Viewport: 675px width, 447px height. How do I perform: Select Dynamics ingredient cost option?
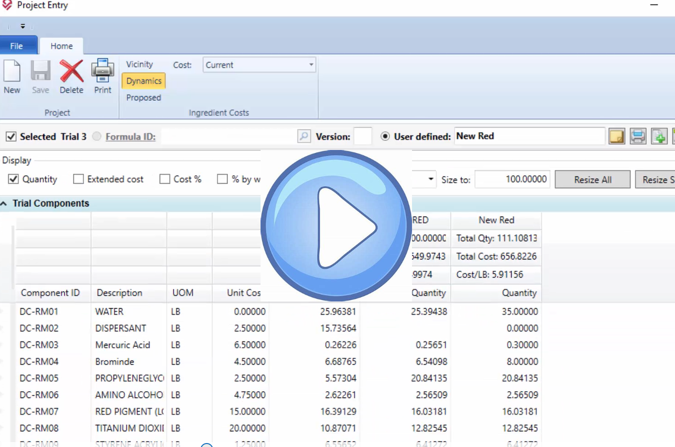(x=144, y=81)
